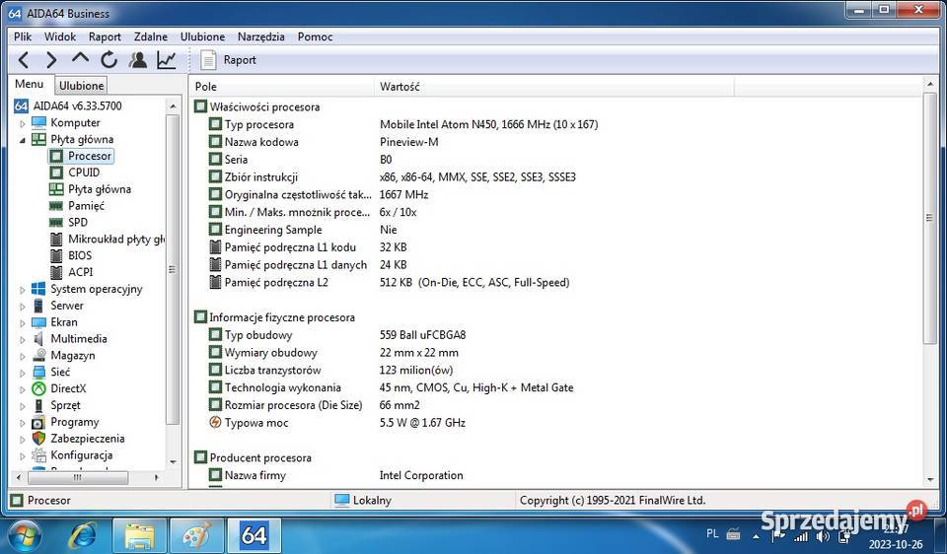Click the AIDA64 taskbar button
The image size is (947, 554).
[255, 536]
